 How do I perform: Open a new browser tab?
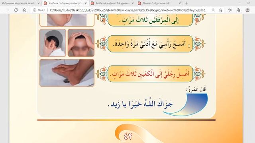tap(187, 3)
